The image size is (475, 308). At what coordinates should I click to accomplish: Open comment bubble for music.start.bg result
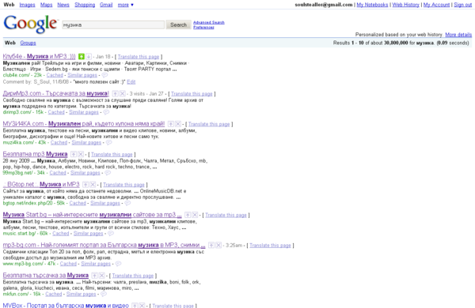111,233
